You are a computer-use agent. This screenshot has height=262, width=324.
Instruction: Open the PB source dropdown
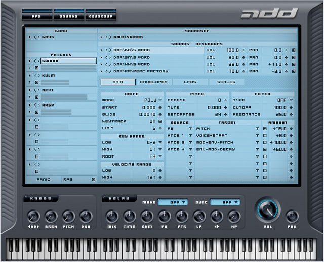click(x=190, y=129)
